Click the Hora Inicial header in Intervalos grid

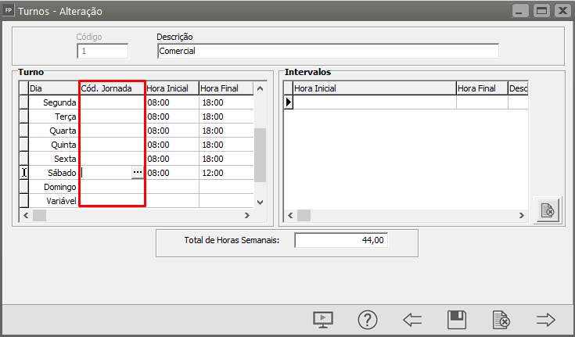374,88
